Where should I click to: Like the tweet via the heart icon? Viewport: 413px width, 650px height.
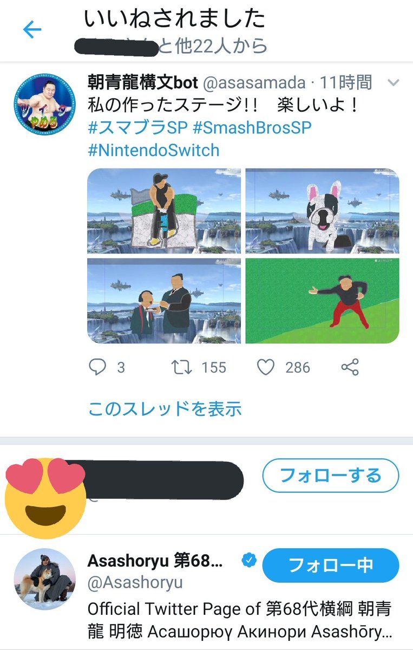(x=266, y=368)
